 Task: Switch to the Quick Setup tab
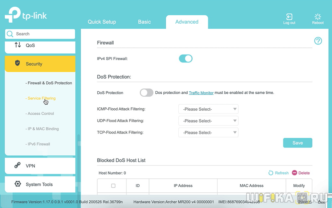(102, 22)
